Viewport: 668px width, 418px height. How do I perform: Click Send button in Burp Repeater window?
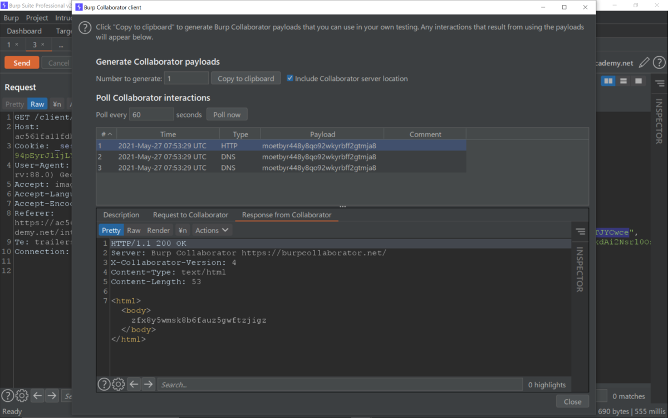tap(22, 63)
